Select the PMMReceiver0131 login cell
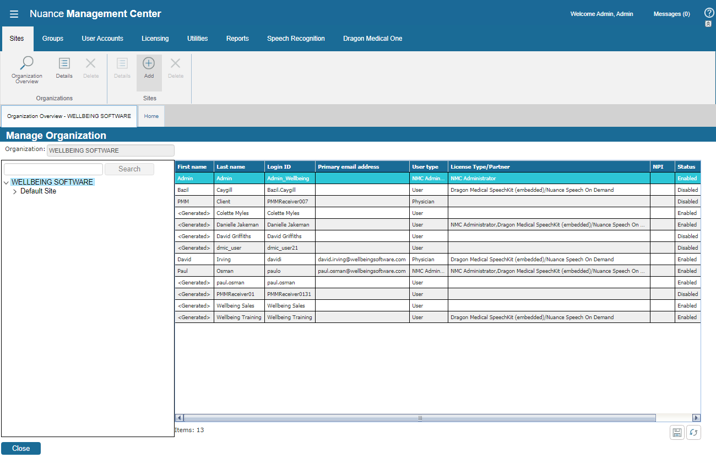The width and height of the screenshot is (716, 463). [290, 294]
